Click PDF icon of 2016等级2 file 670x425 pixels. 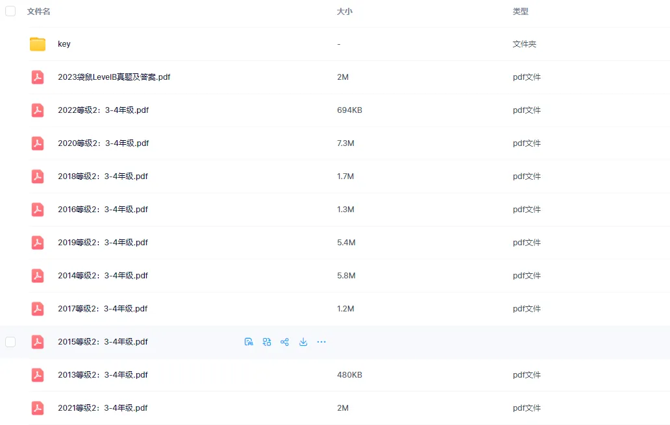click(38, 210)
